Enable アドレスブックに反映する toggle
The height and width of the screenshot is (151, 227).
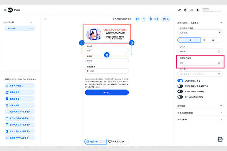[x=180, y=86]
